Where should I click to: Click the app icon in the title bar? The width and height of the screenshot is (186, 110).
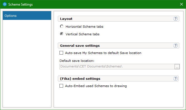(x=5, y=4)
